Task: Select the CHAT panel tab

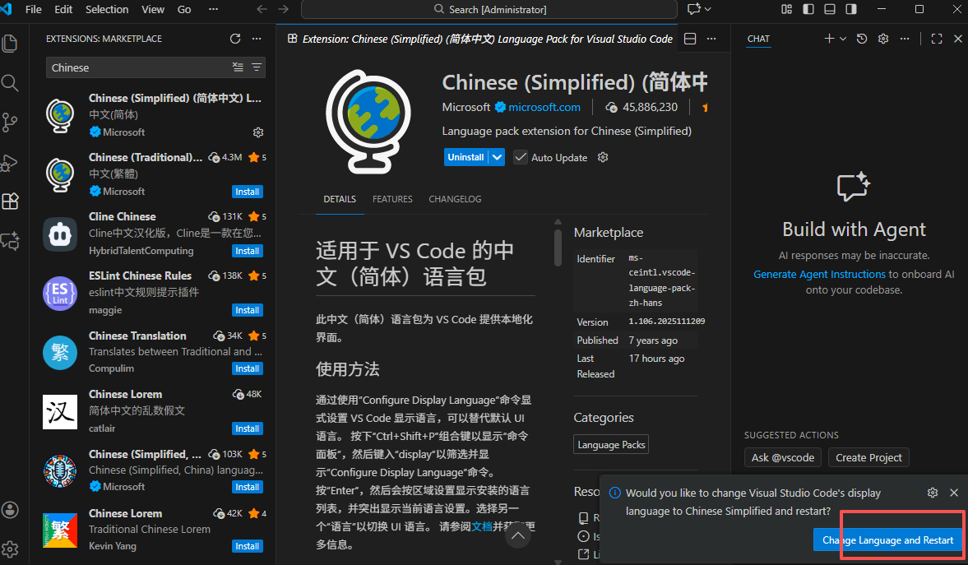Action: [758, 39]
